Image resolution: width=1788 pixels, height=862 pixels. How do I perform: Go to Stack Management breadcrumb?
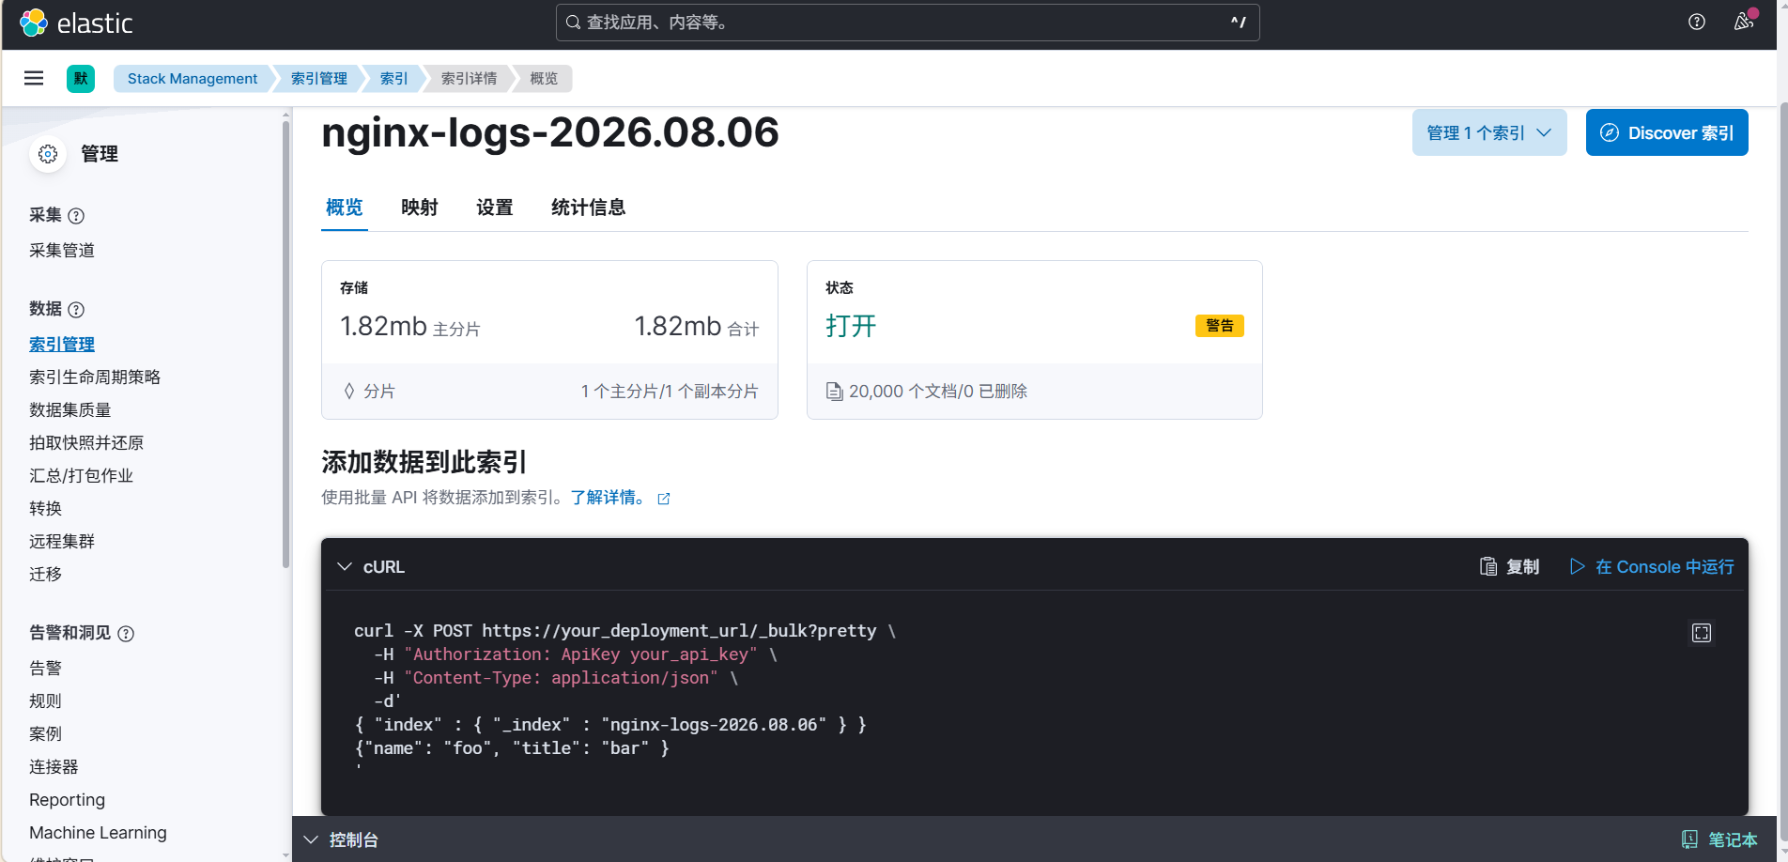(193, 79)
